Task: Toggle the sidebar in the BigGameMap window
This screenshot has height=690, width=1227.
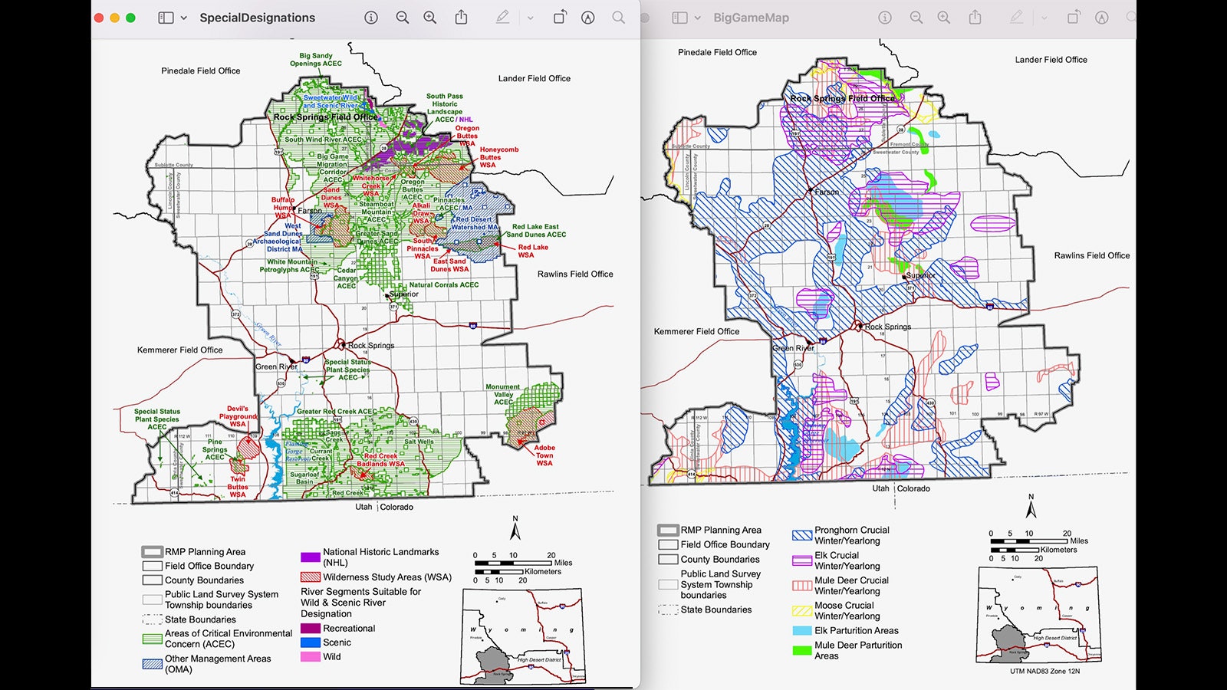Action: click(x=679, y=18)
